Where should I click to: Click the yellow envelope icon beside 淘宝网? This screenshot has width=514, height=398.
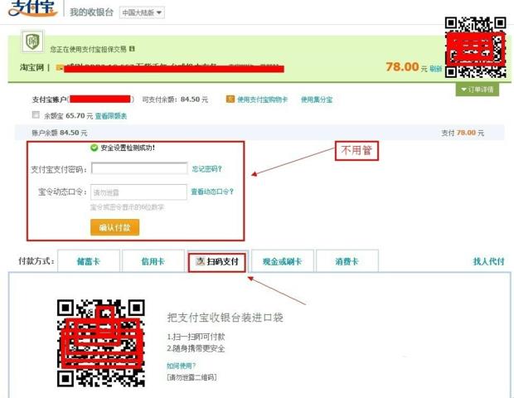click(x=61, y=67)
